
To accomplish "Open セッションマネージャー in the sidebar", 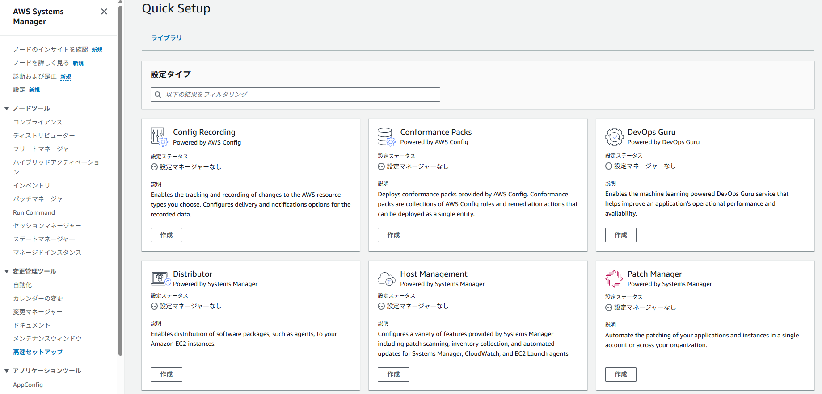I will (47, 226).
